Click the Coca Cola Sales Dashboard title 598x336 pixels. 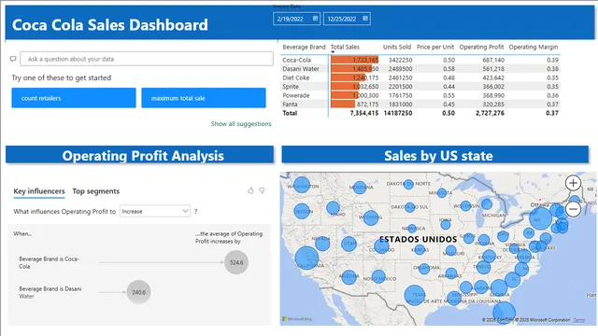110,25
